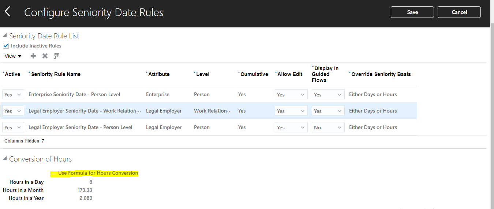
Task: Click the Cancel button
Action: (459, 12)
